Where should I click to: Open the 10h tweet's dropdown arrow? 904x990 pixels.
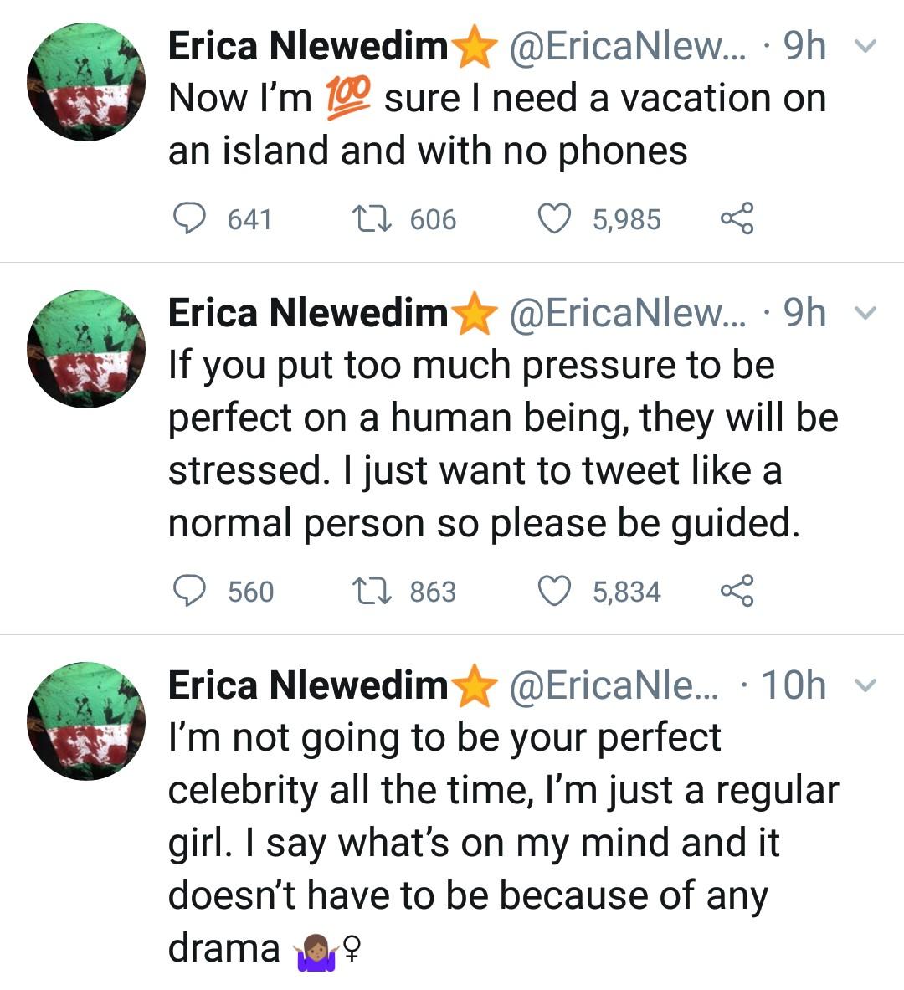[868, 686]
